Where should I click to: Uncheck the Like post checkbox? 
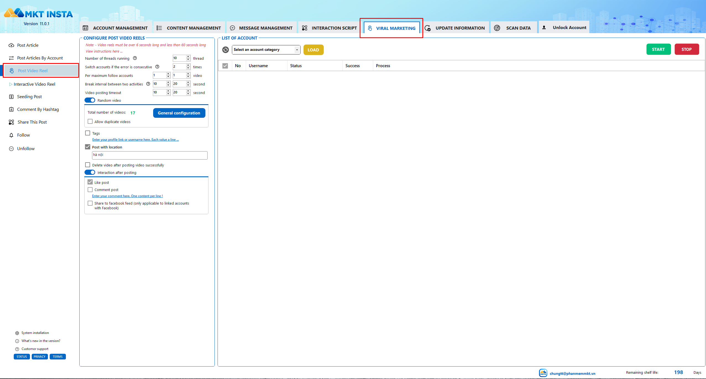click(90, 182)
